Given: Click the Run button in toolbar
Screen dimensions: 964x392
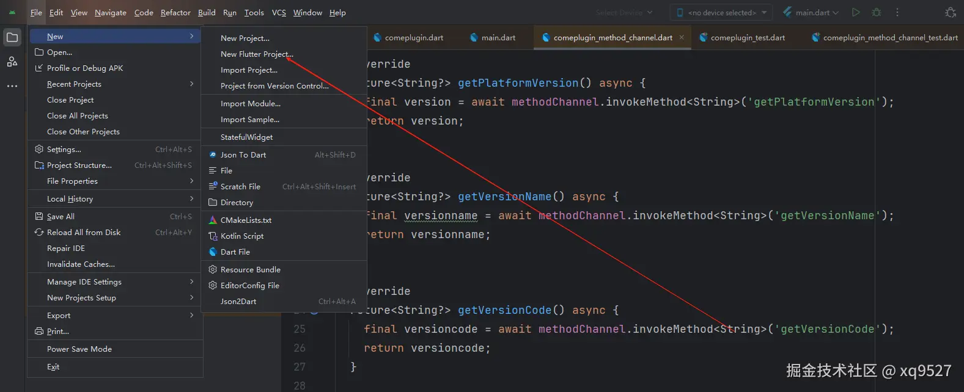Looking at the screenshot, I should click(x=856, y=12).
